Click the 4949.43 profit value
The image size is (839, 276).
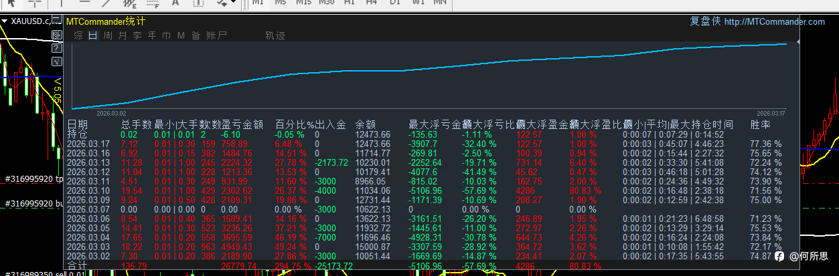pos(236,247)
